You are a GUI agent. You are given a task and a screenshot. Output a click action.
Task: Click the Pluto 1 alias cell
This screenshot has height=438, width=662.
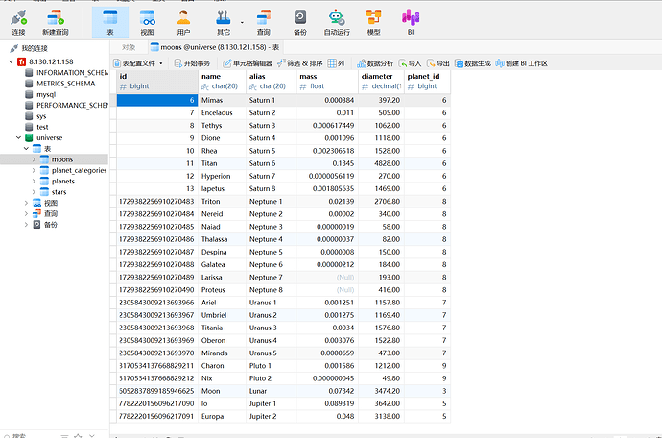click(272, 366)
